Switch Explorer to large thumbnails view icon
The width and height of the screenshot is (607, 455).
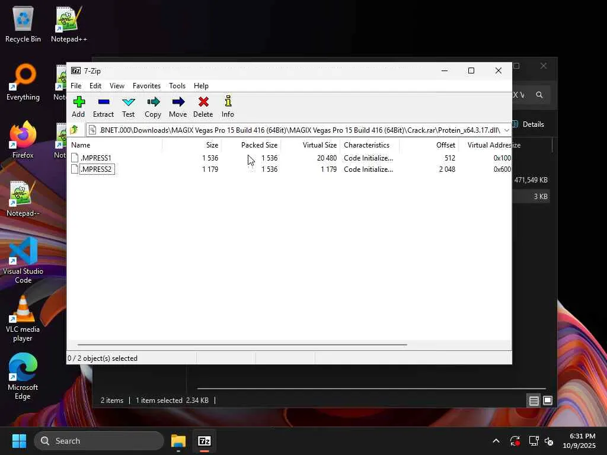click(548, 400)
